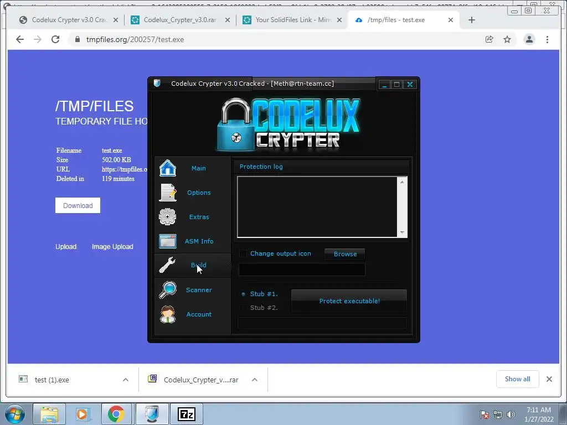567x425 pixels.
Task: Click the progress bar under Protect executable
Action: click(x=322, y=323)
